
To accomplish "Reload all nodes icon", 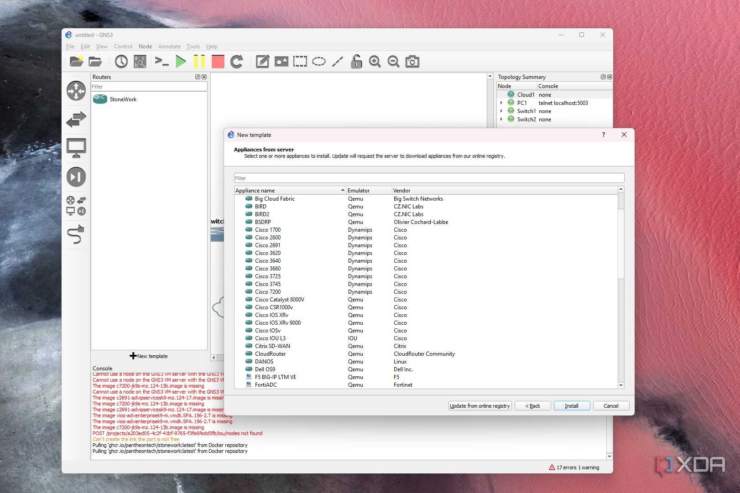I will (237, 62).
